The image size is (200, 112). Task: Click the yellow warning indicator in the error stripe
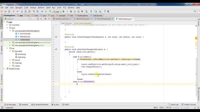(196, 38)
